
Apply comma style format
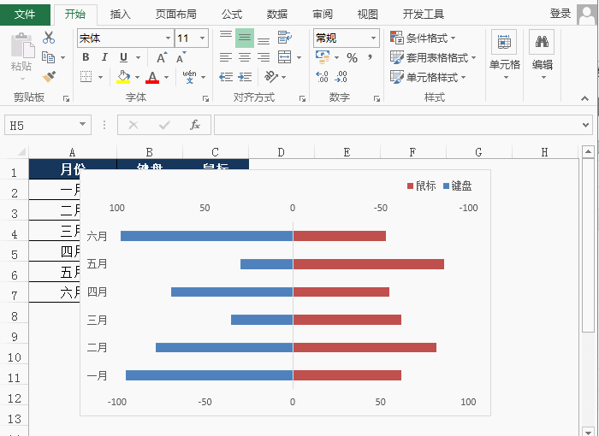pos(370,57)
